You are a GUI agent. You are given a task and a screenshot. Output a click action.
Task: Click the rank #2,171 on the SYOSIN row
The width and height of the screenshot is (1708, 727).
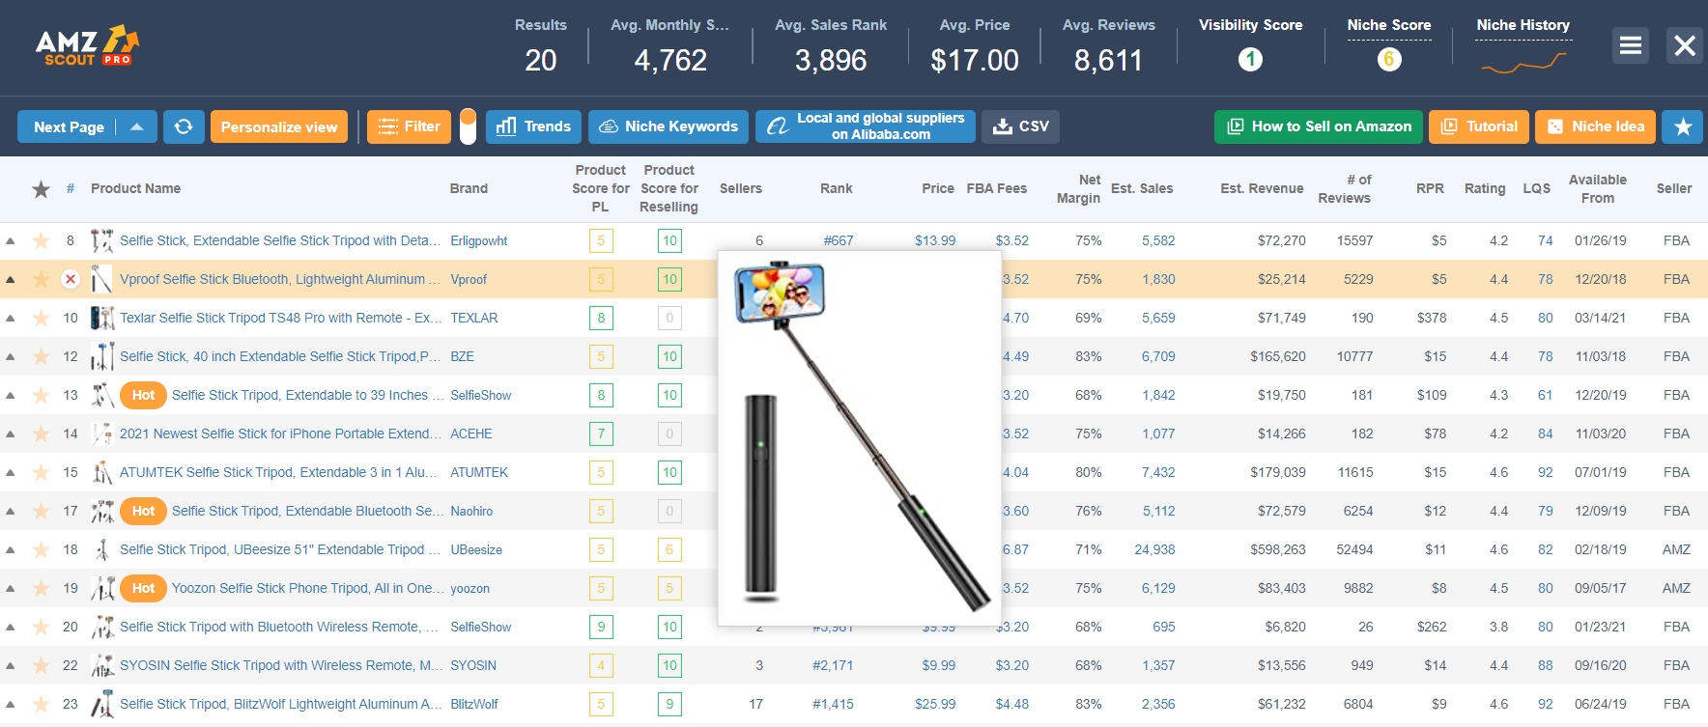[833, 665]
